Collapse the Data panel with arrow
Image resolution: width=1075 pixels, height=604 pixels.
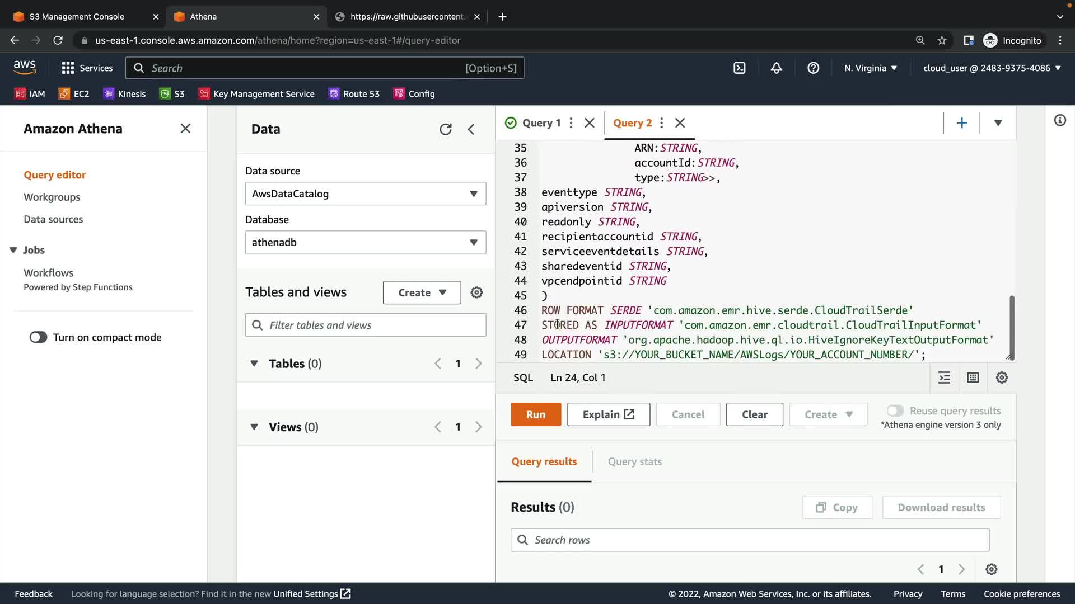(471, 129)
